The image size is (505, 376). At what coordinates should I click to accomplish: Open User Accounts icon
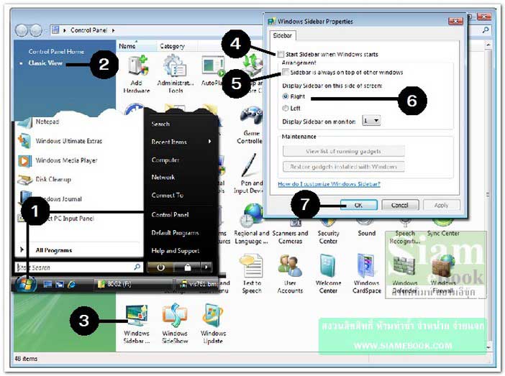point(290,274)
